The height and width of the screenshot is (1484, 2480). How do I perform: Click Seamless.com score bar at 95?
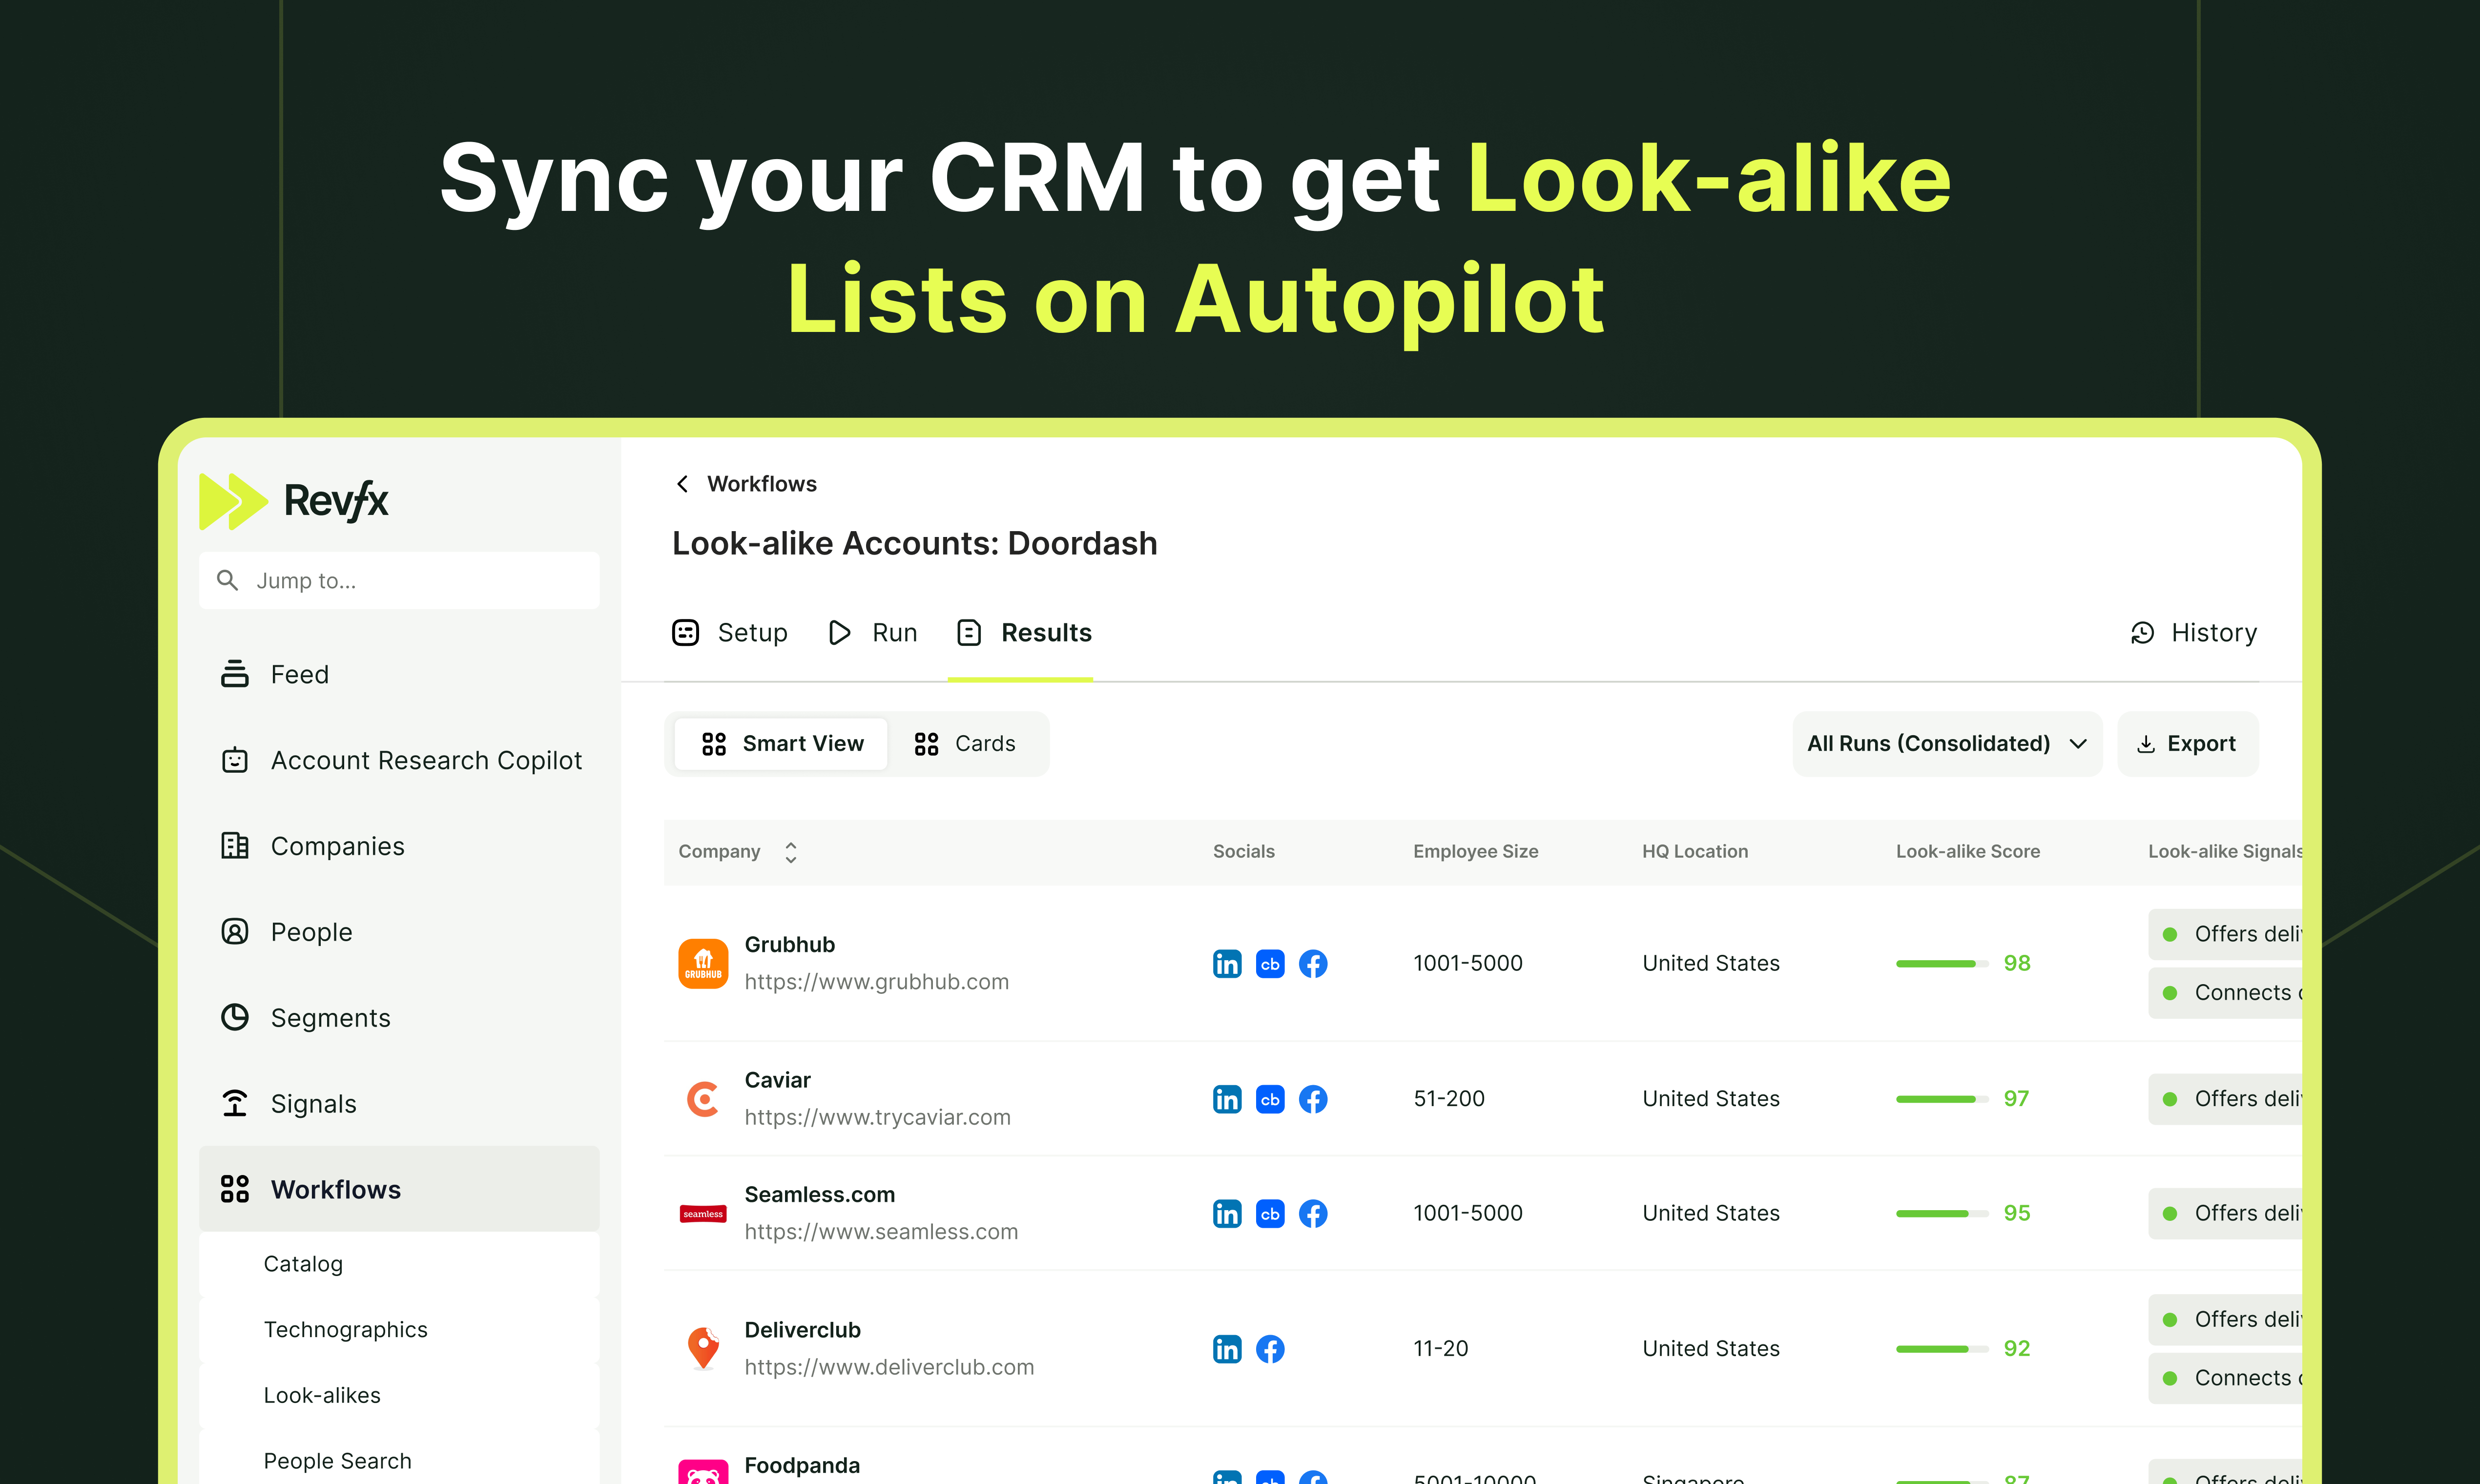1942,1214
